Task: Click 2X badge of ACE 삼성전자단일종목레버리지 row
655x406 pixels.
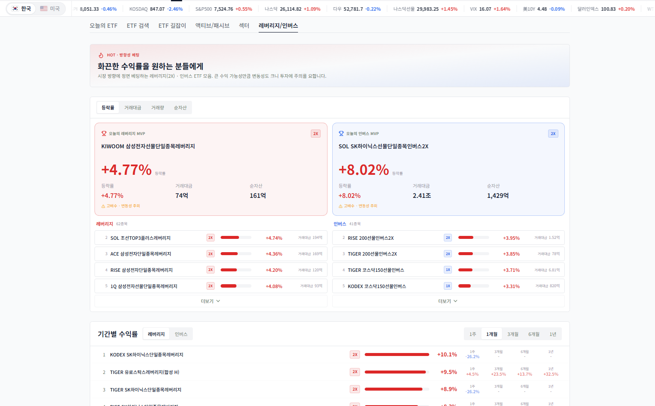Action: [x=210, y=254]
